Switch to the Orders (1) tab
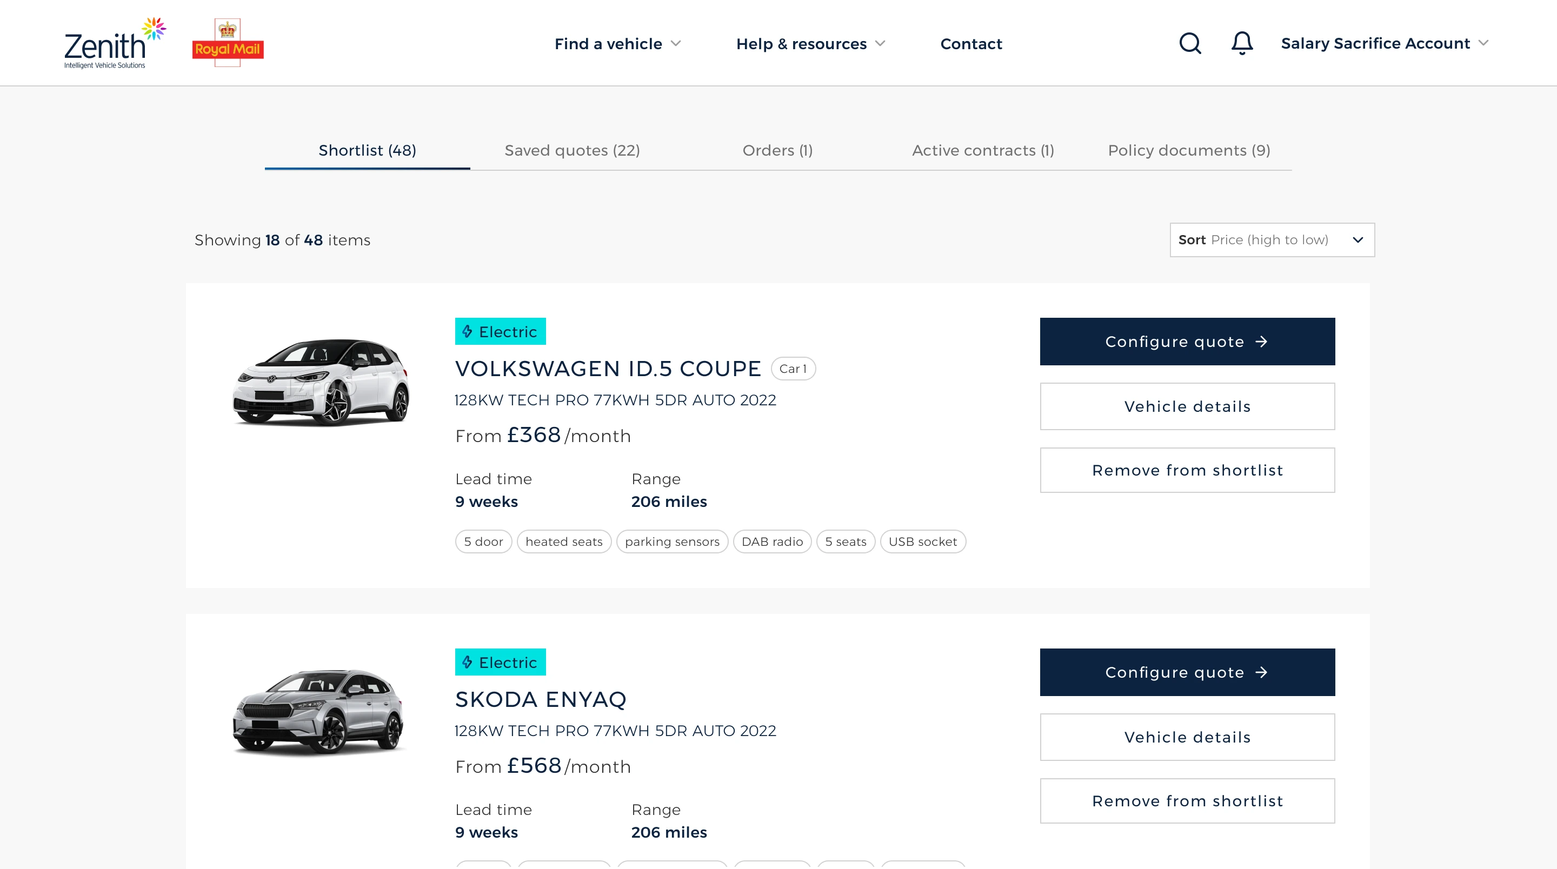The image size is (1557, 869). 778,150
